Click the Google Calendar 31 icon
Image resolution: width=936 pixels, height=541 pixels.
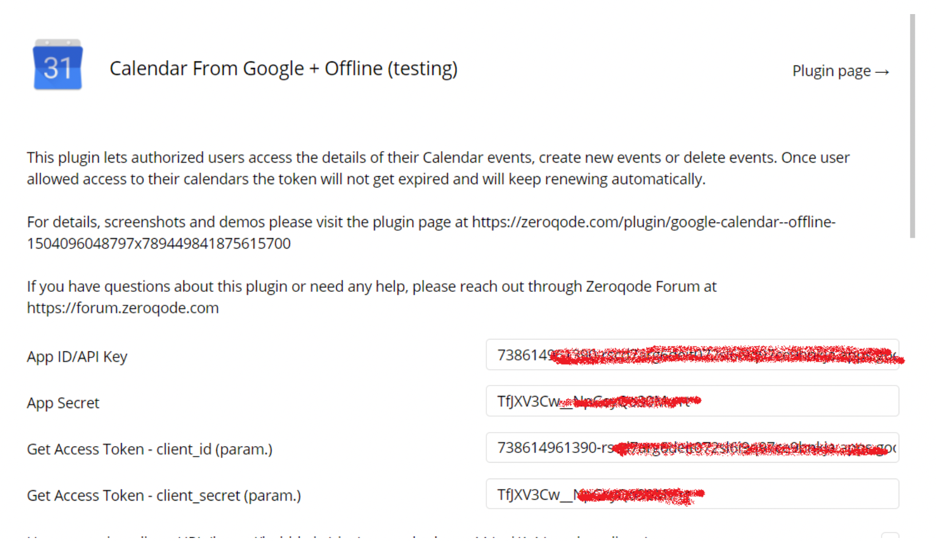pos(58,65)
